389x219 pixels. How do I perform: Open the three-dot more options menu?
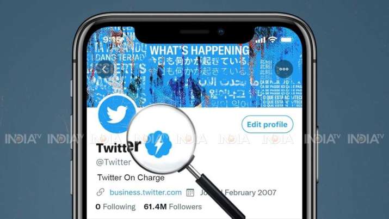pos(284,69)
